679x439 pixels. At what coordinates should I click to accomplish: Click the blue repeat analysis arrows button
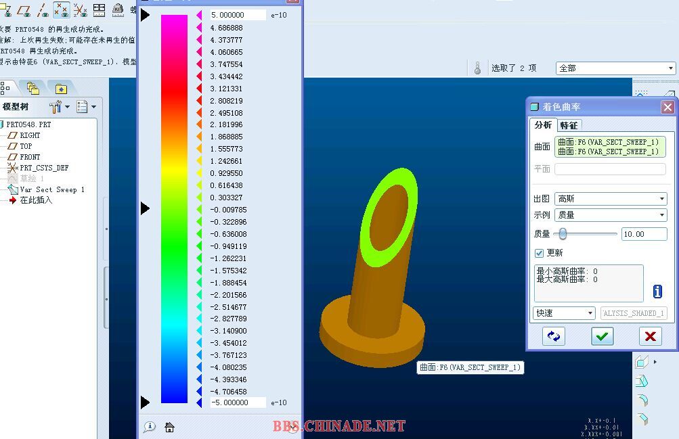(x=554, y=336)
